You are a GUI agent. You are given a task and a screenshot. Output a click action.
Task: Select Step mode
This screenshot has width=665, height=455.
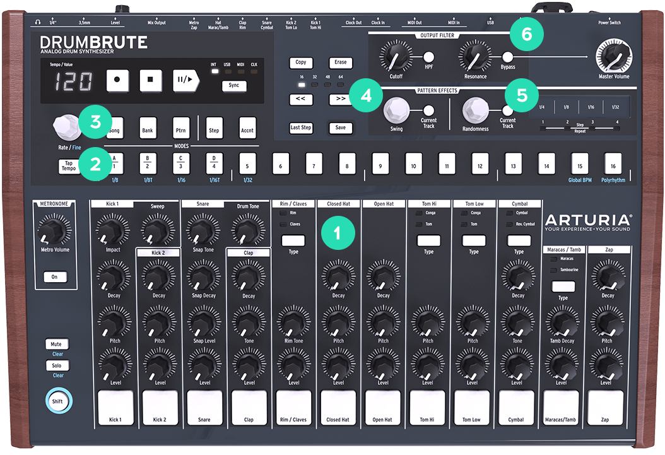pos(214,129)
